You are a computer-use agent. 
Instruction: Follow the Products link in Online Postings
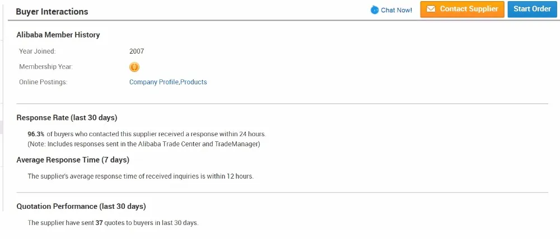coord(194,82)
